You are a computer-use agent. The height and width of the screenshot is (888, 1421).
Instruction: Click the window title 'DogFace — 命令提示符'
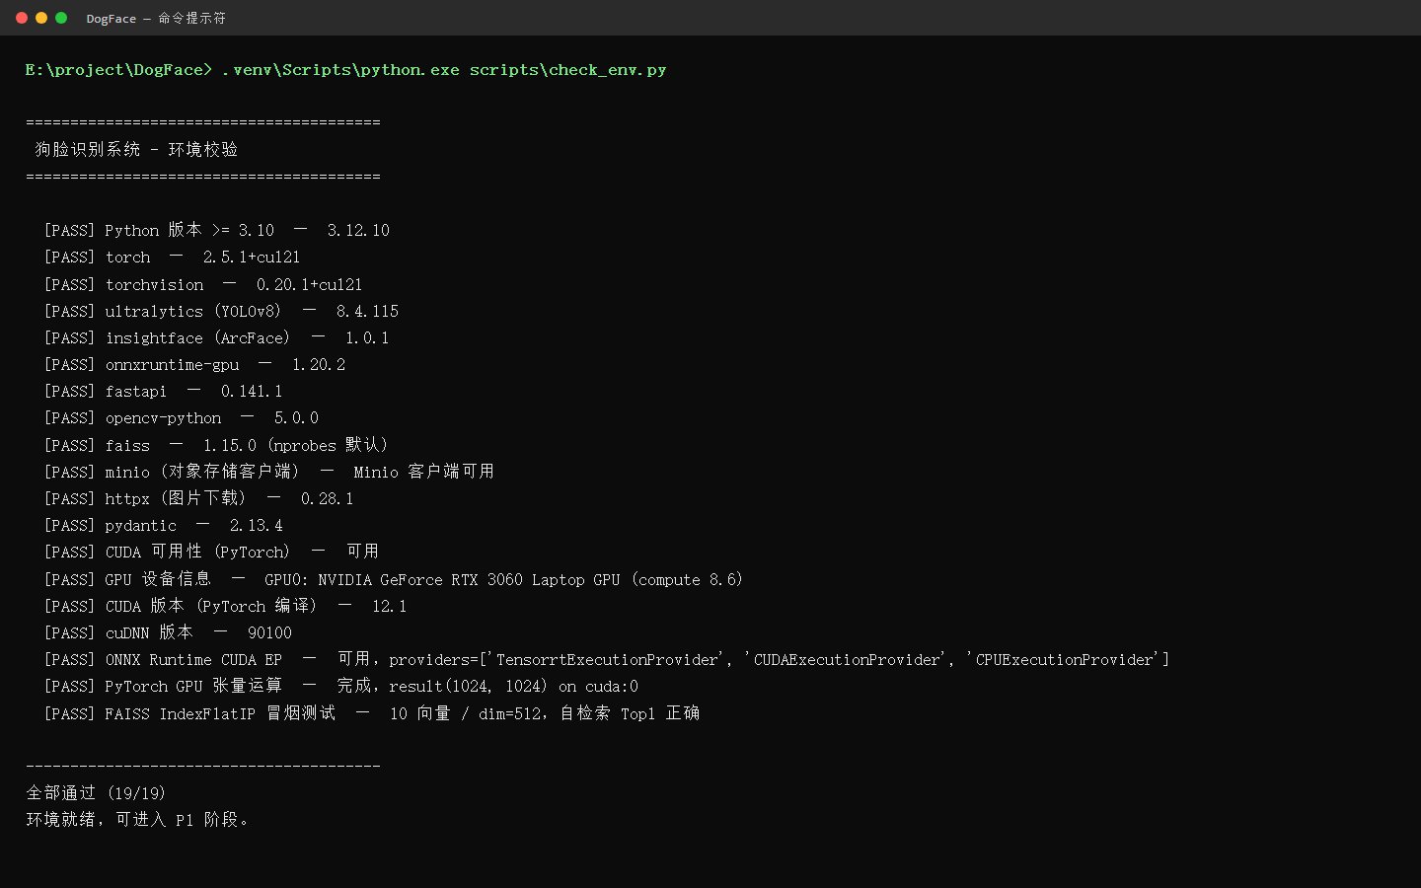(156, 18)
